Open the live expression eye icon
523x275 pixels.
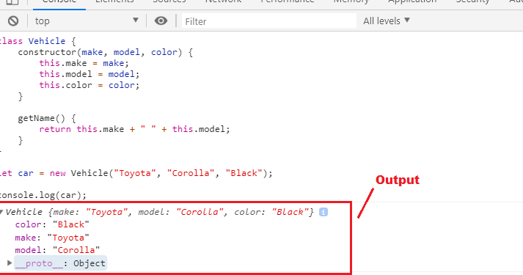(161, 21)
